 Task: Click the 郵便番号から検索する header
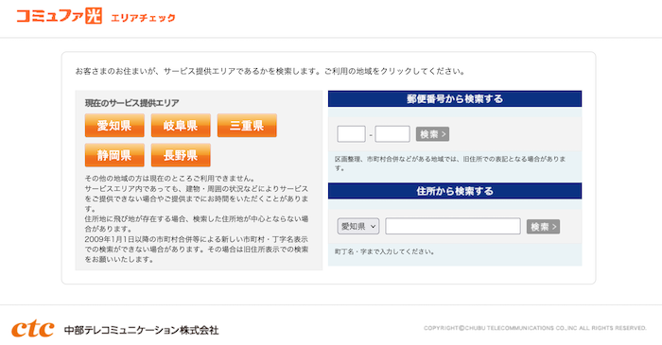[455, 98]
